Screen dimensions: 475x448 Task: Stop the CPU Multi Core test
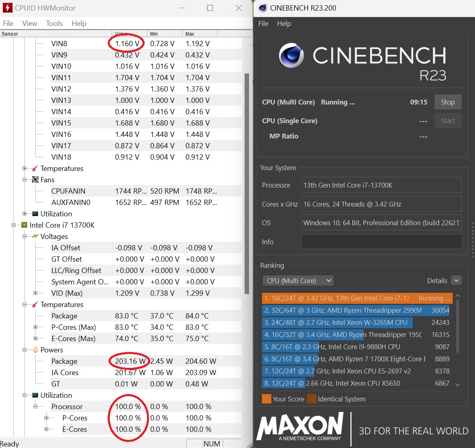click(448, 102)
